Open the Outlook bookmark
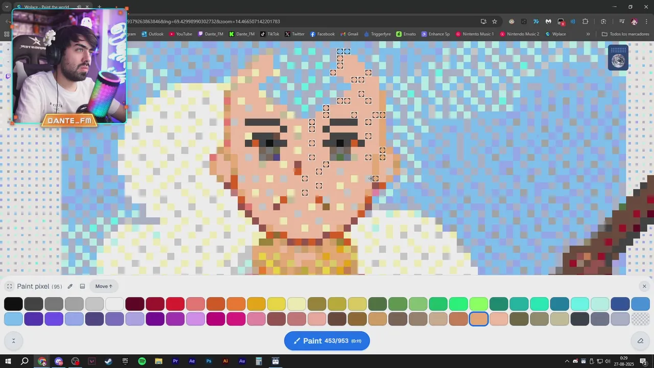This screenshot has height=368, width=654. click(x=152, y=34)
